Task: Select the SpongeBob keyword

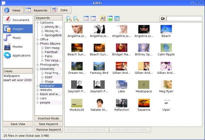Action: pos(53,35)
